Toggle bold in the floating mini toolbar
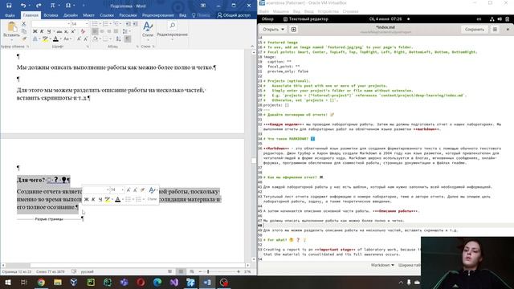 coord(87,199)
